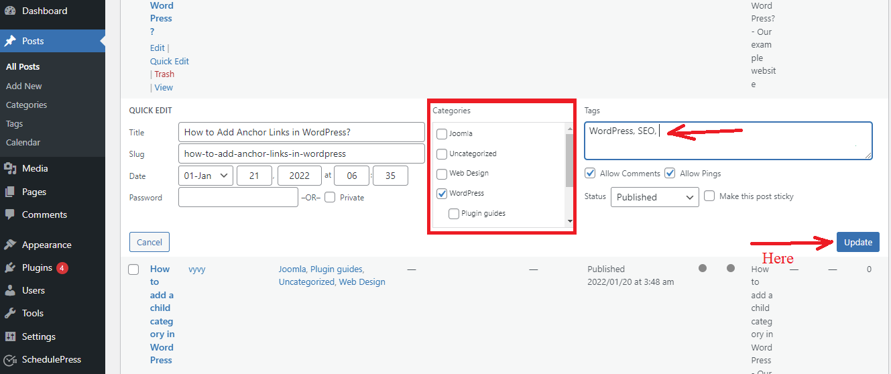
Task: Open All Posts submenu item
Action: coord(23,67)
